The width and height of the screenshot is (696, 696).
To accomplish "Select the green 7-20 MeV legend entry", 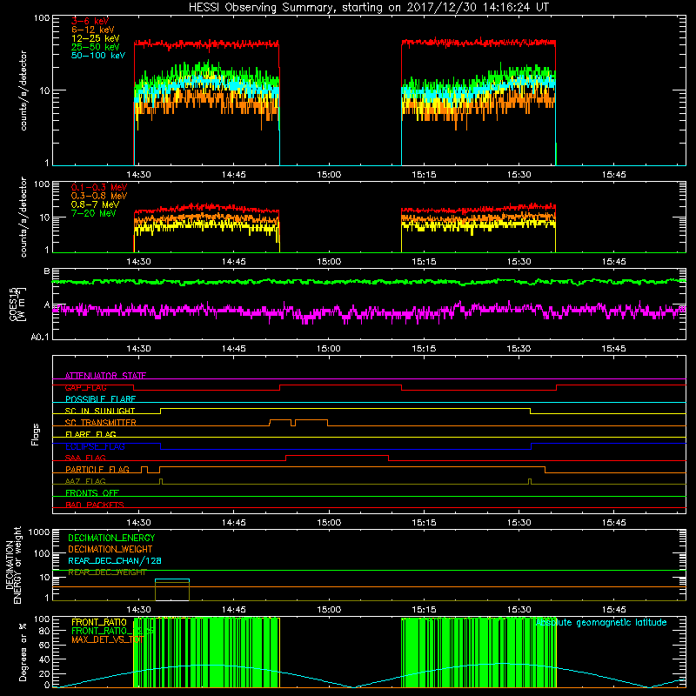I will [x=93, y=213].
